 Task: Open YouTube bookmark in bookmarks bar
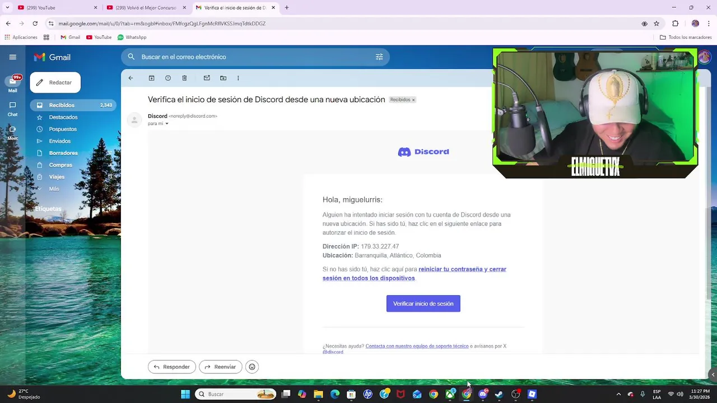(x=99, y=37)
